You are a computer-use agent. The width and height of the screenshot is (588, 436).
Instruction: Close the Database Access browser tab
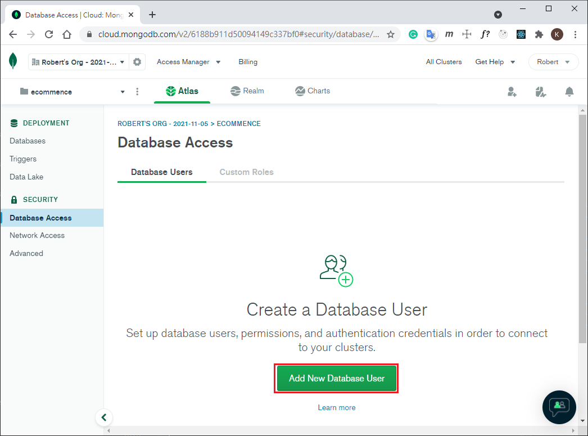coord(131,15)
